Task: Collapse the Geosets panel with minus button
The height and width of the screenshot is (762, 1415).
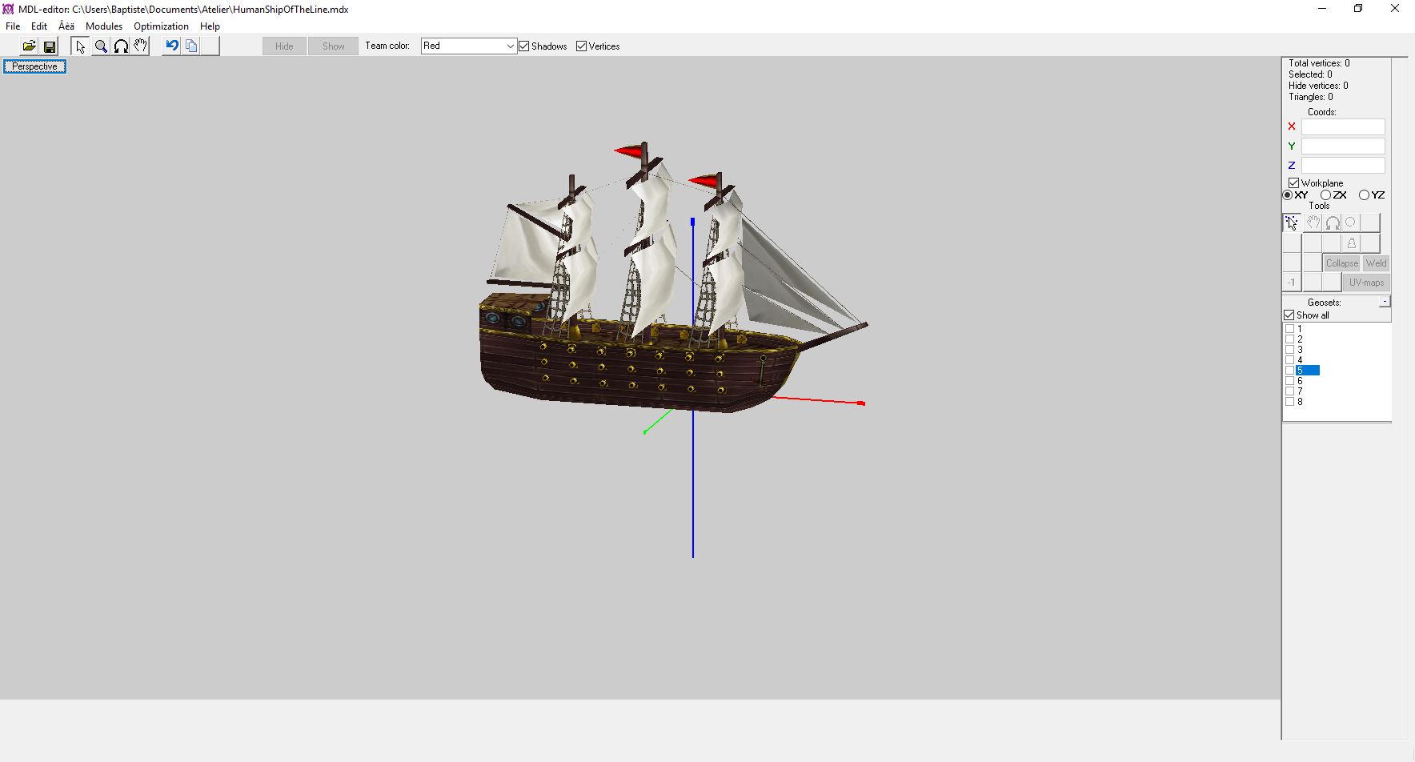Action: click(1385, 302)
